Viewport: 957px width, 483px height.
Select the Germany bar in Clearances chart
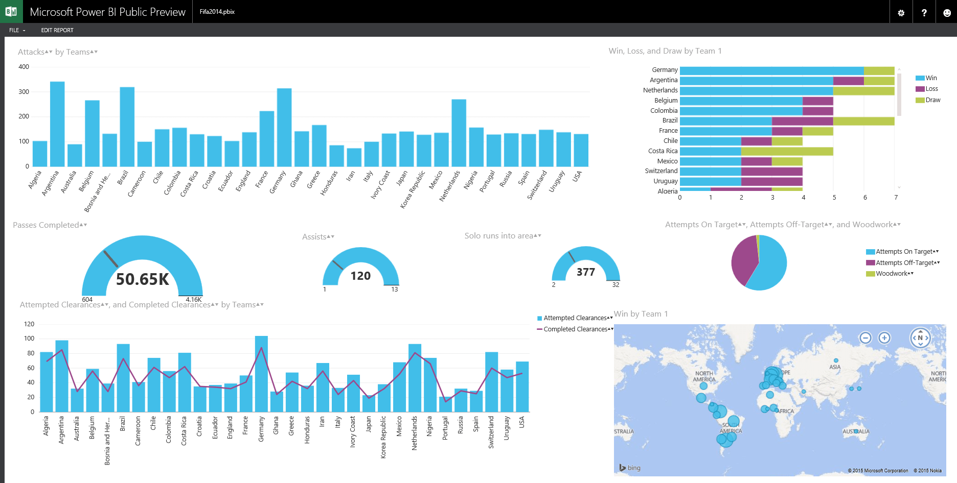point(261,374)
